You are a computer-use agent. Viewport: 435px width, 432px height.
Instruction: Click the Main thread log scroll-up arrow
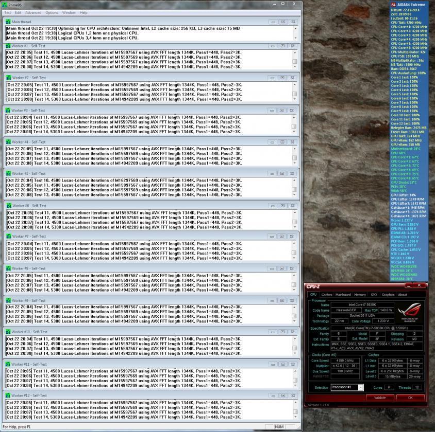(x=295, y=28)
